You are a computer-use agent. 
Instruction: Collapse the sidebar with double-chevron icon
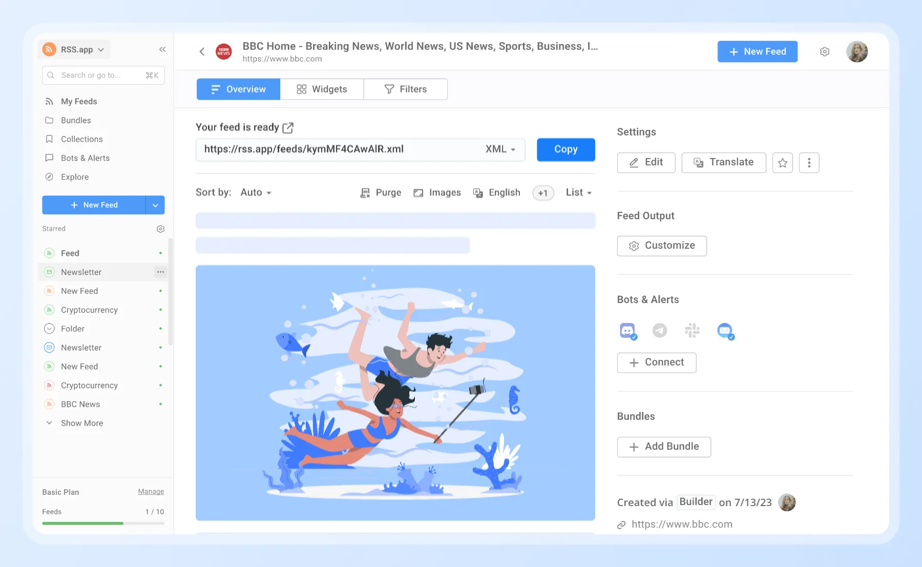(162, 50)
